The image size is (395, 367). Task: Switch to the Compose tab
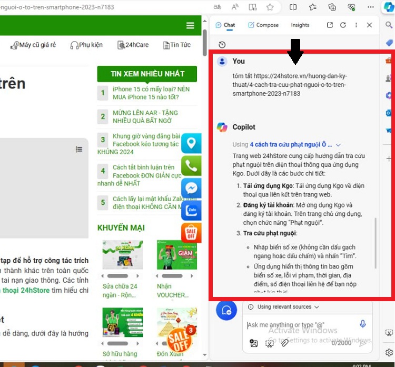pos(263,25)
